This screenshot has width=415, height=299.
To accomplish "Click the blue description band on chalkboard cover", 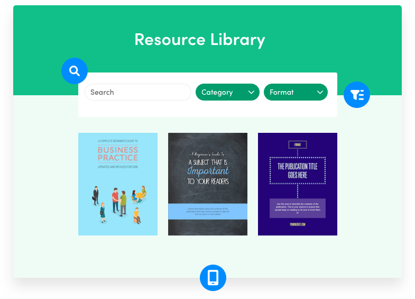I will pyautogui.click(x=208, y=211).
